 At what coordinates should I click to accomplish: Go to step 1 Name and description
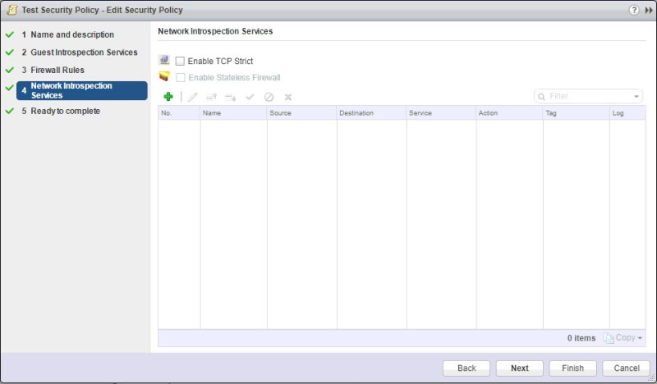pyautogui.click(x=71, y=34)
